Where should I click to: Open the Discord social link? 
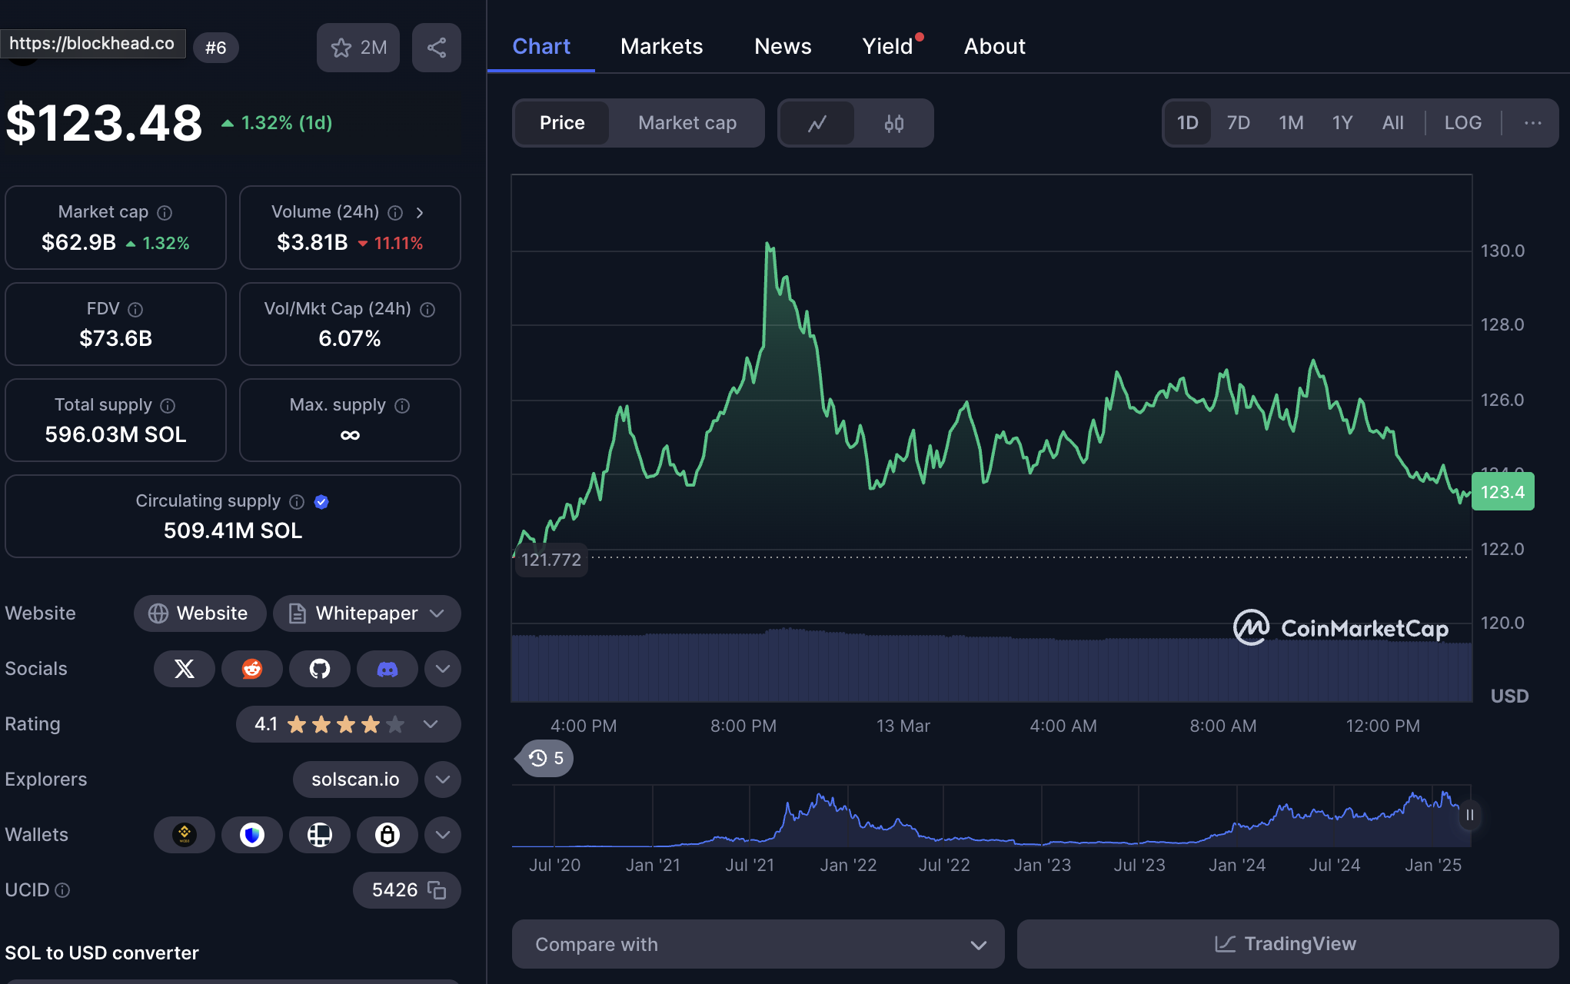[387, 669]
